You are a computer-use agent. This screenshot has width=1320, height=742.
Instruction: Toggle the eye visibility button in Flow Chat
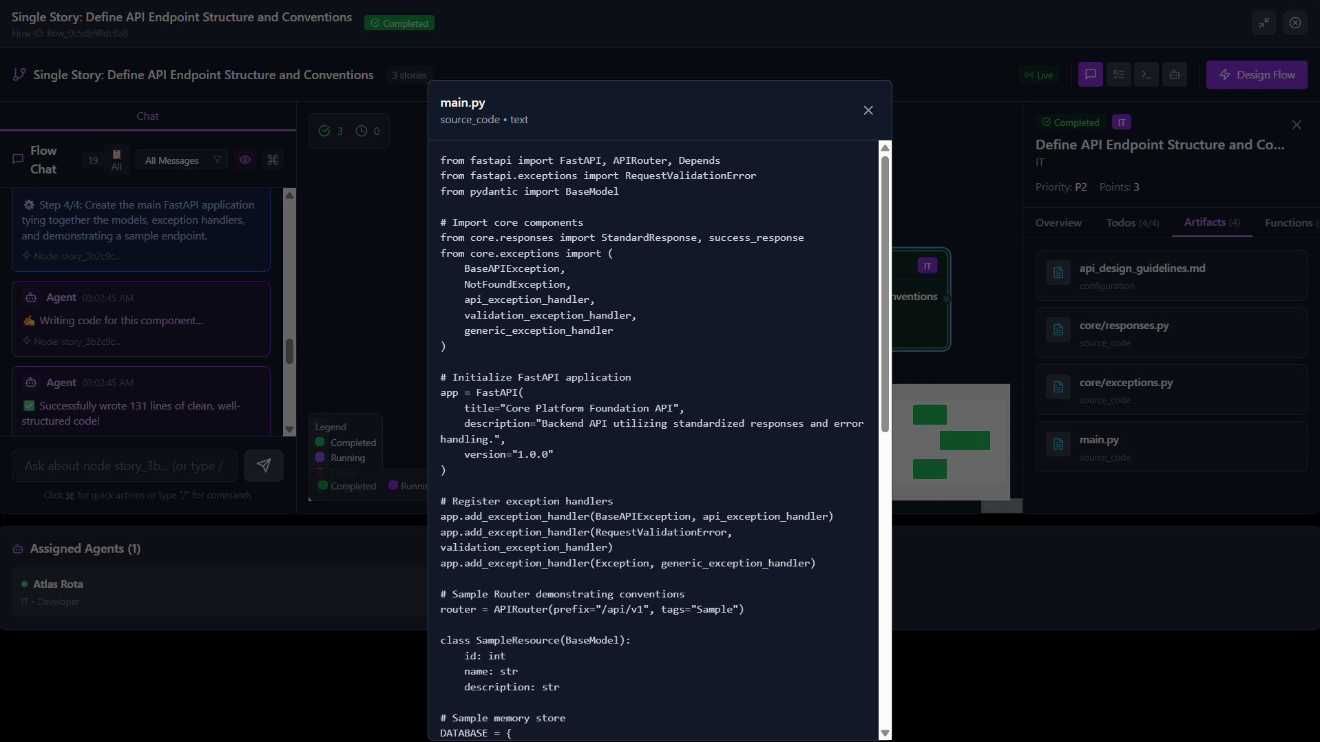[245, 160]
